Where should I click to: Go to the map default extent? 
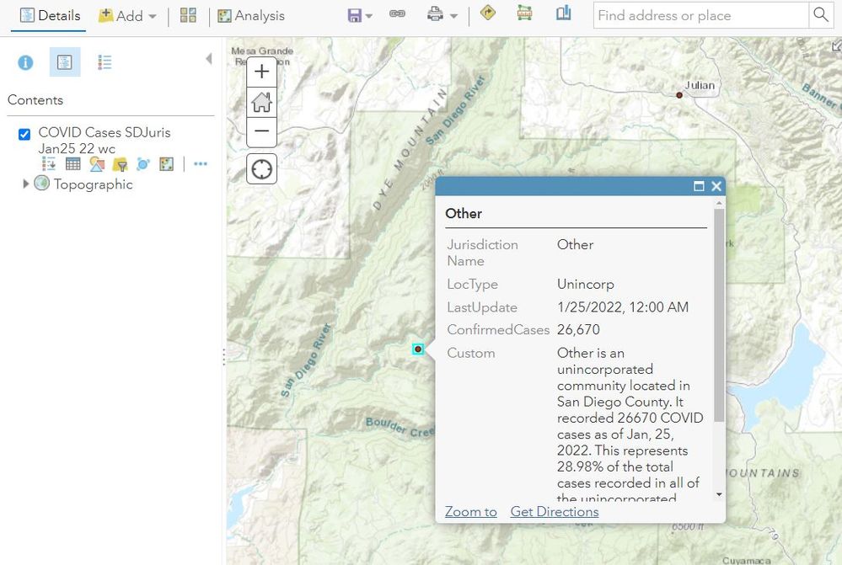click(x=261, y=102)
